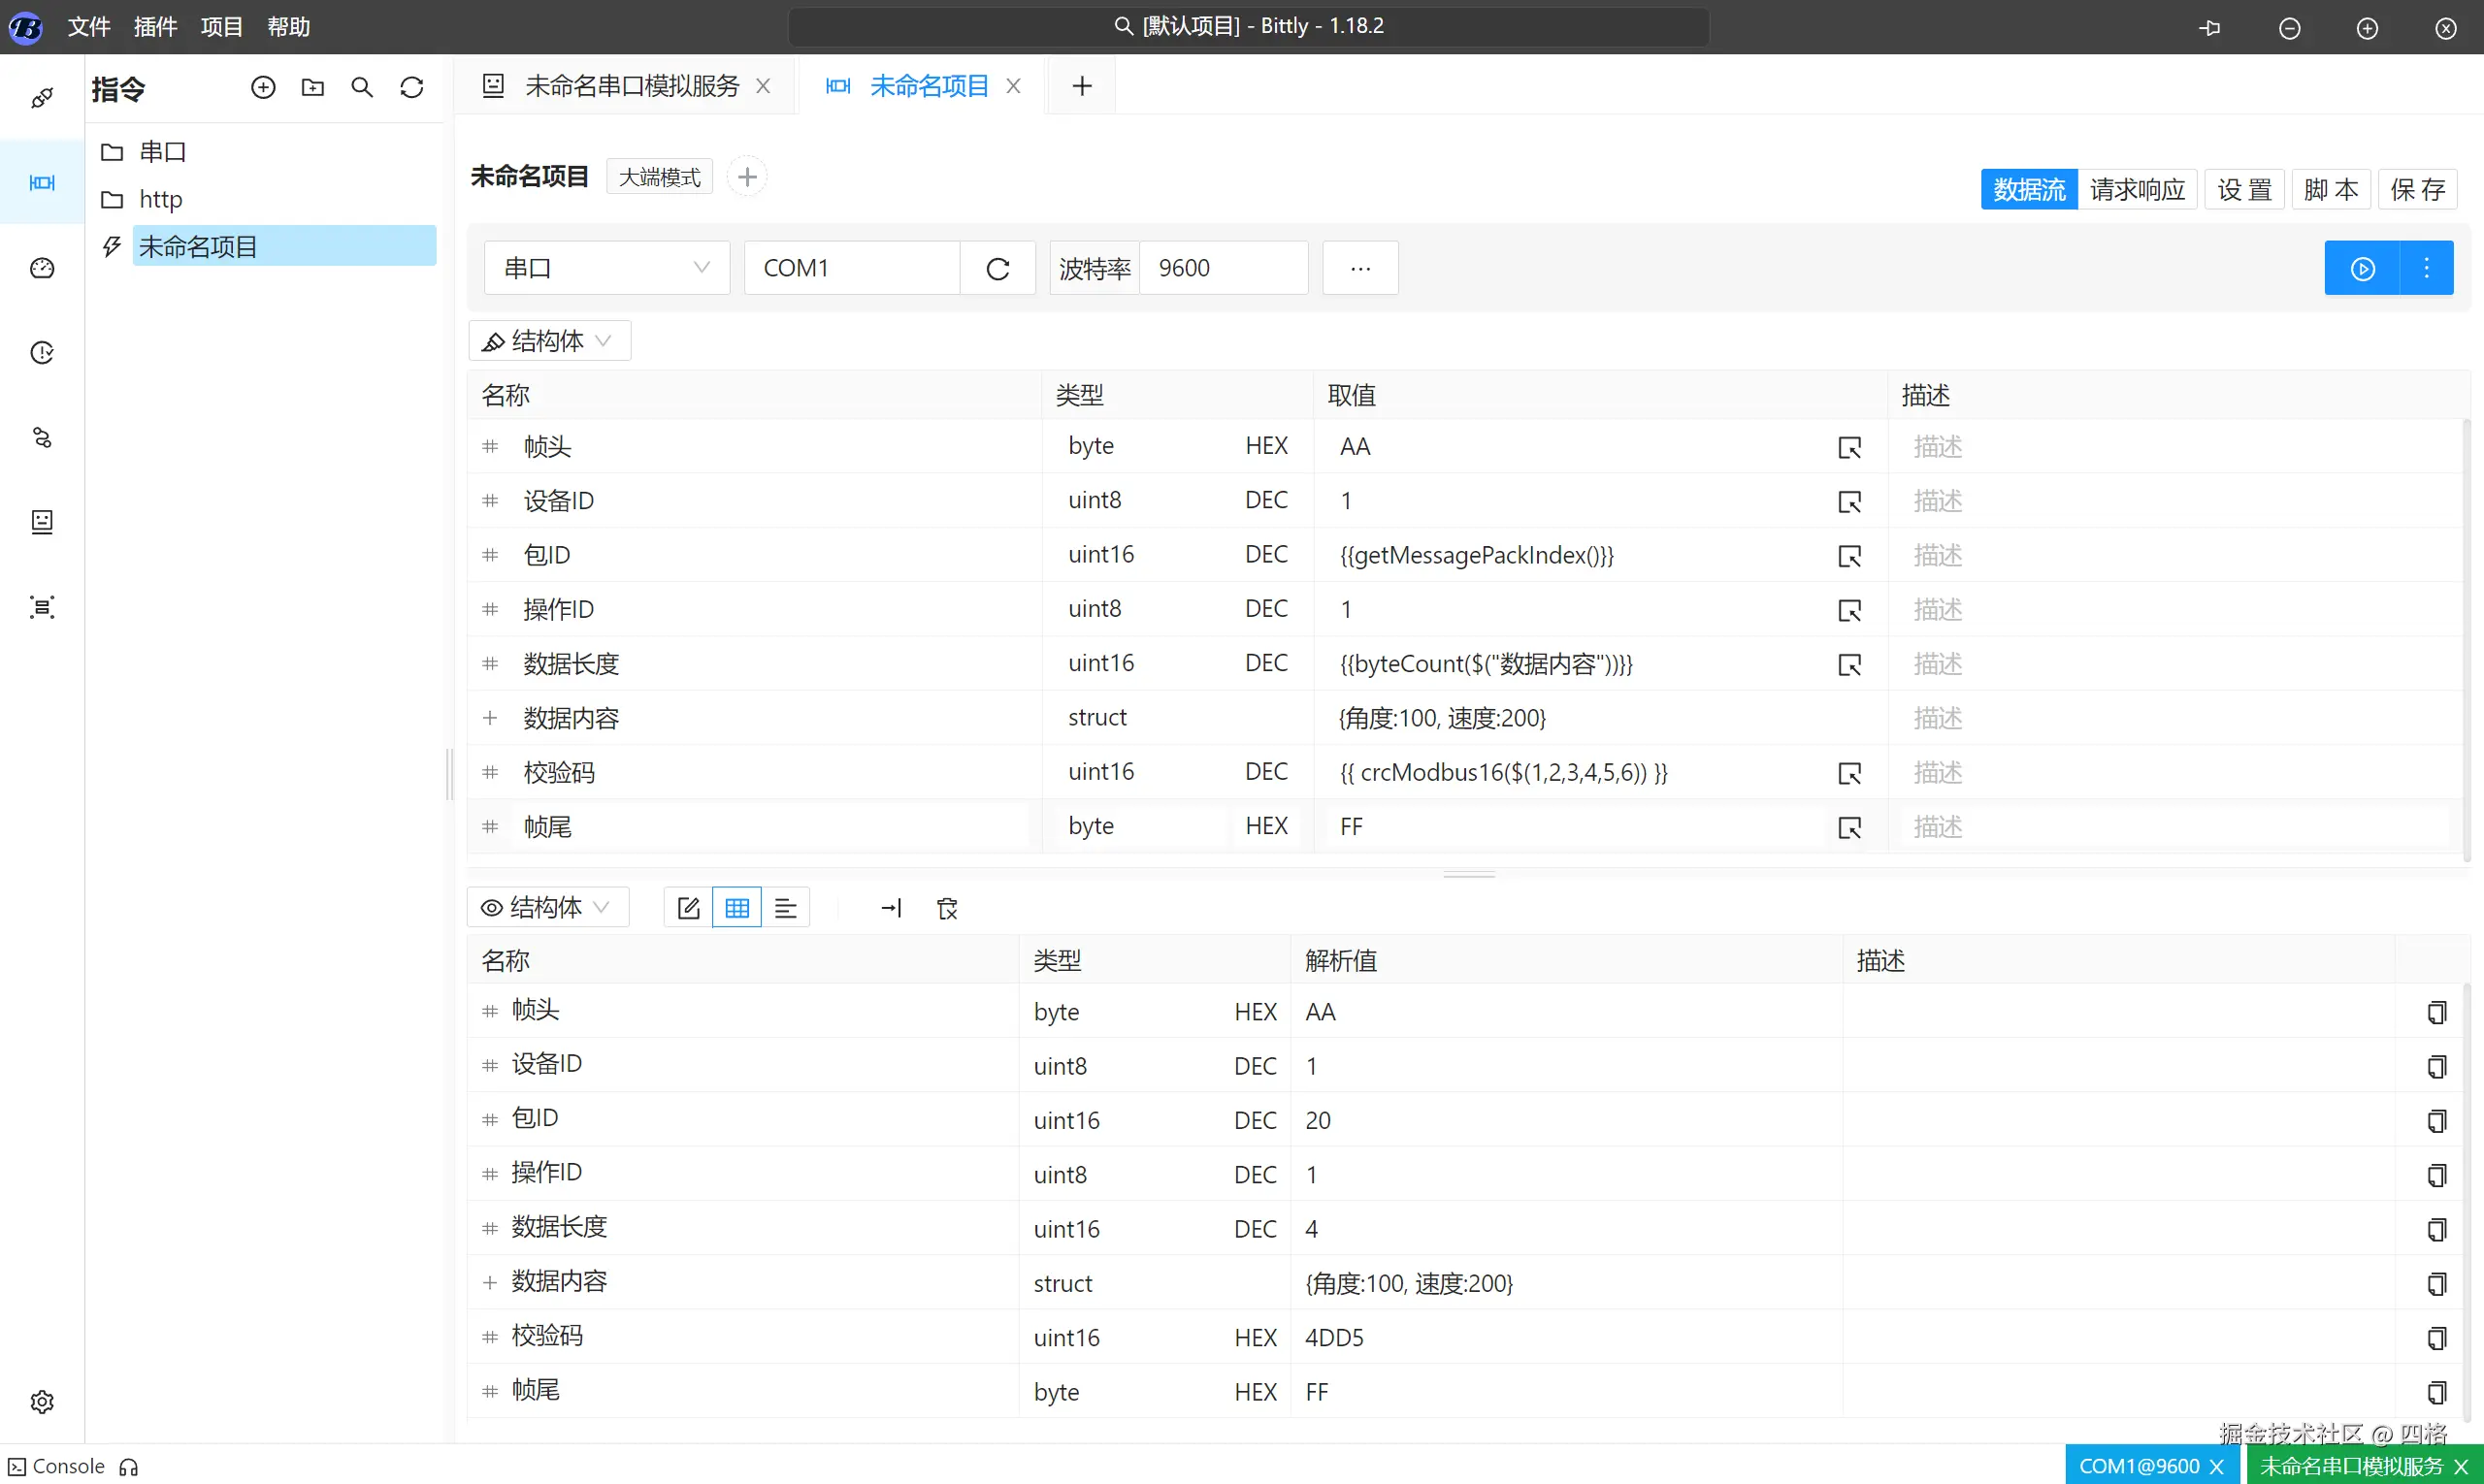Viewport: 2484px width, 1484px height.
Task: Click the new folder icon in commands panel
Action: (312, 88)
